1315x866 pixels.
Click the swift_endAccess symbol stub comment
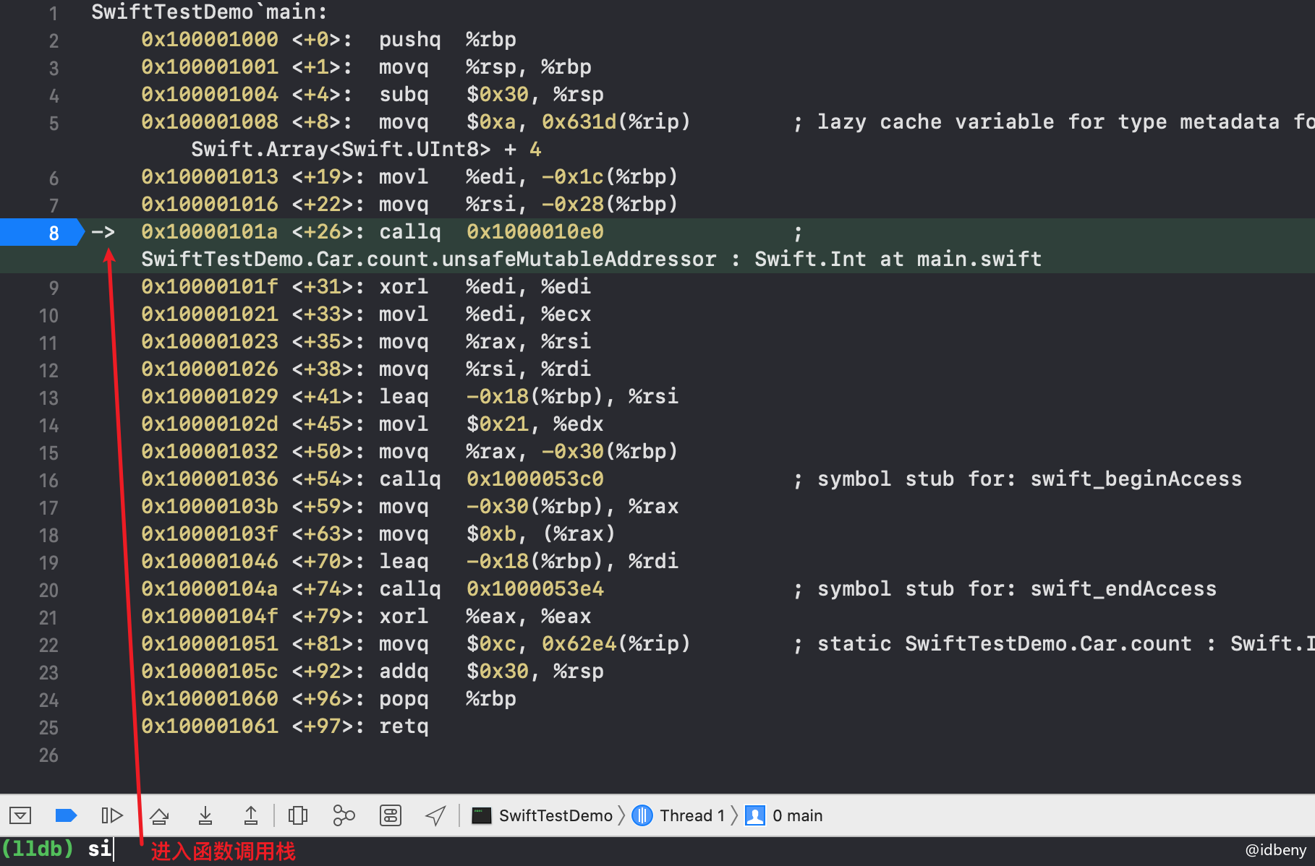tap(1005, 588)
